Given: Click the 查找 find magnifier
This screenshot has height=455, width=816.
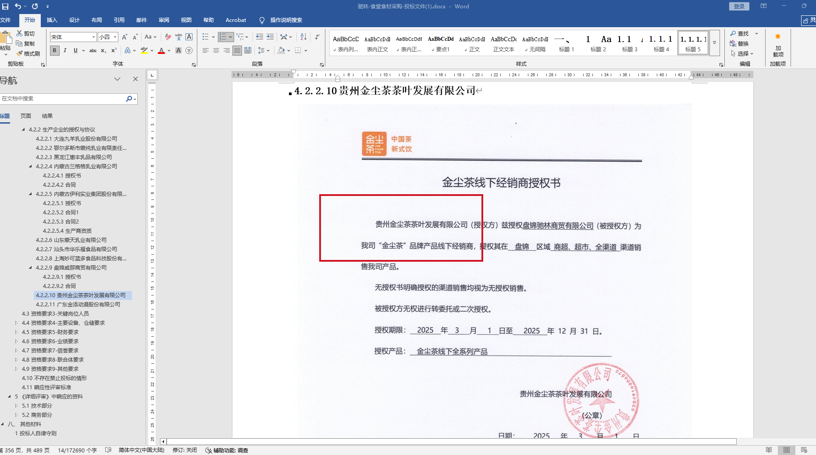Looking at the screenshot, I should click(x=739, y=33).
